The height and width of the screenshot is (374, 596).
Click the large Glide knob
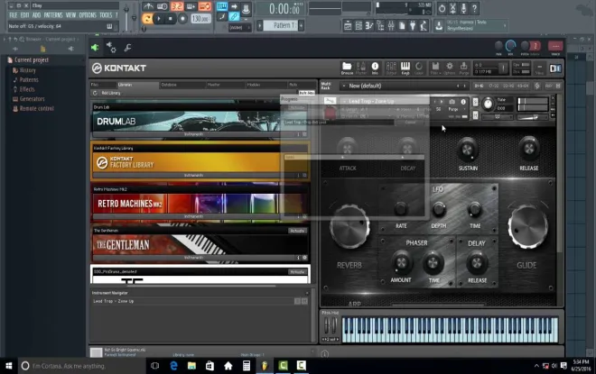coord(527,226)
